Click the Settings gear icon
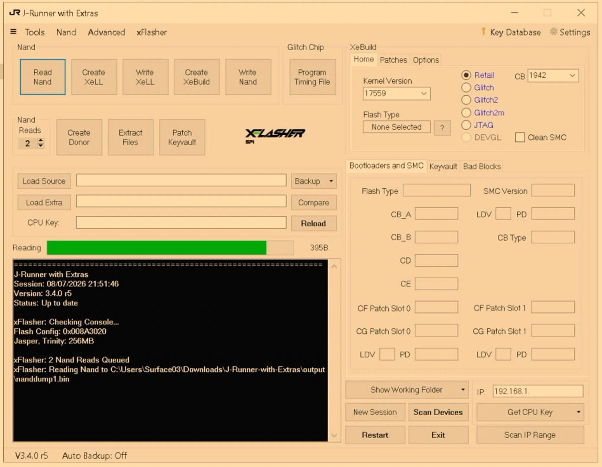The image size is (602, 467). click(x=553, y=31)
